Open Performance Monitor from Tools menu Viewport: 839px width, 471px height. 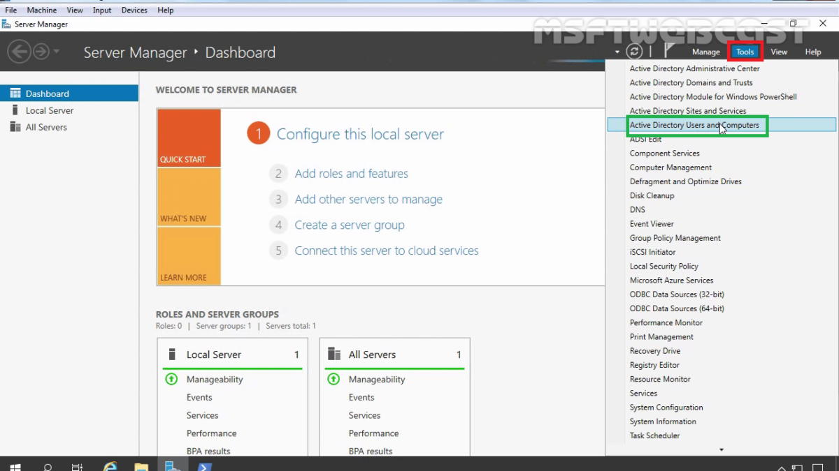pos(721,322)
